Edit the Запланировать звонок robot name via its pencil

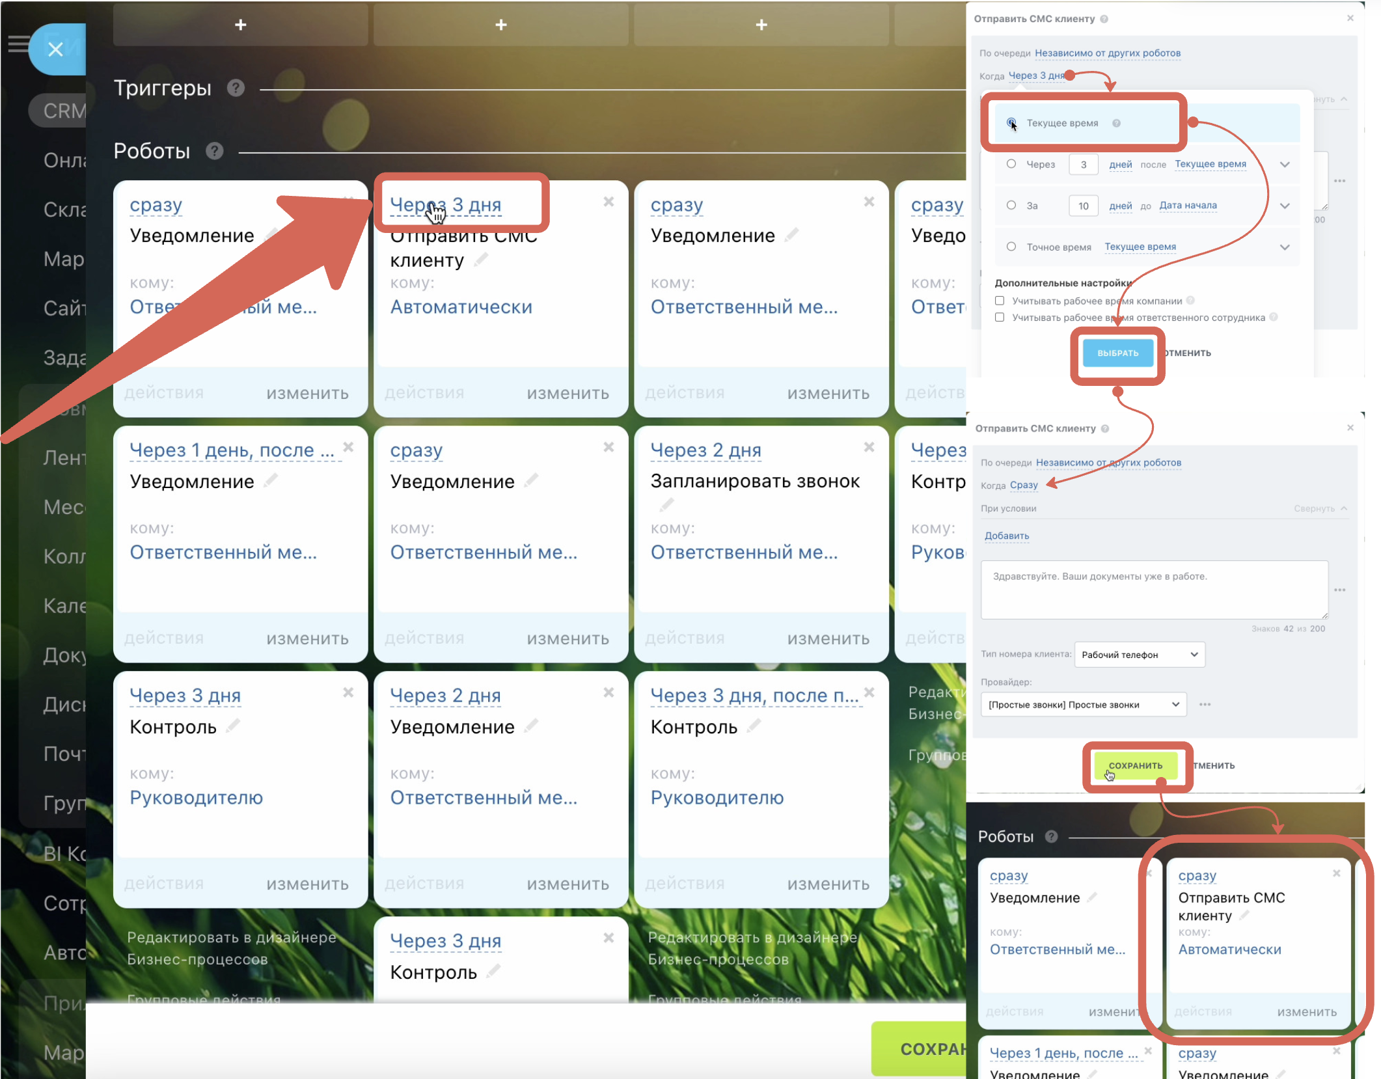click(666, 504)
